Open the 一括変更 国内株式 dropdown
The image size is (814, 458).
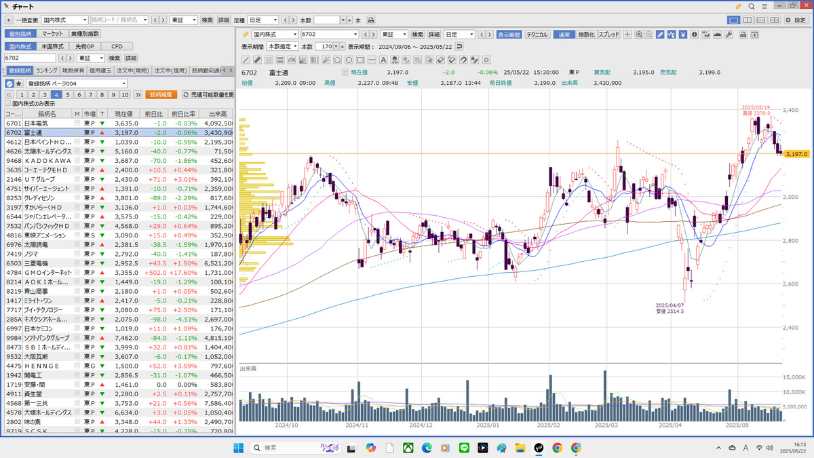click(x=65, y=20)
